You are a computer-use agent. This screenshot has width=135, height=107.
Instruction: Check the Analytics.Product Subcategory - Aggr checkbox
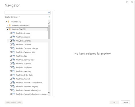[11, 94]
